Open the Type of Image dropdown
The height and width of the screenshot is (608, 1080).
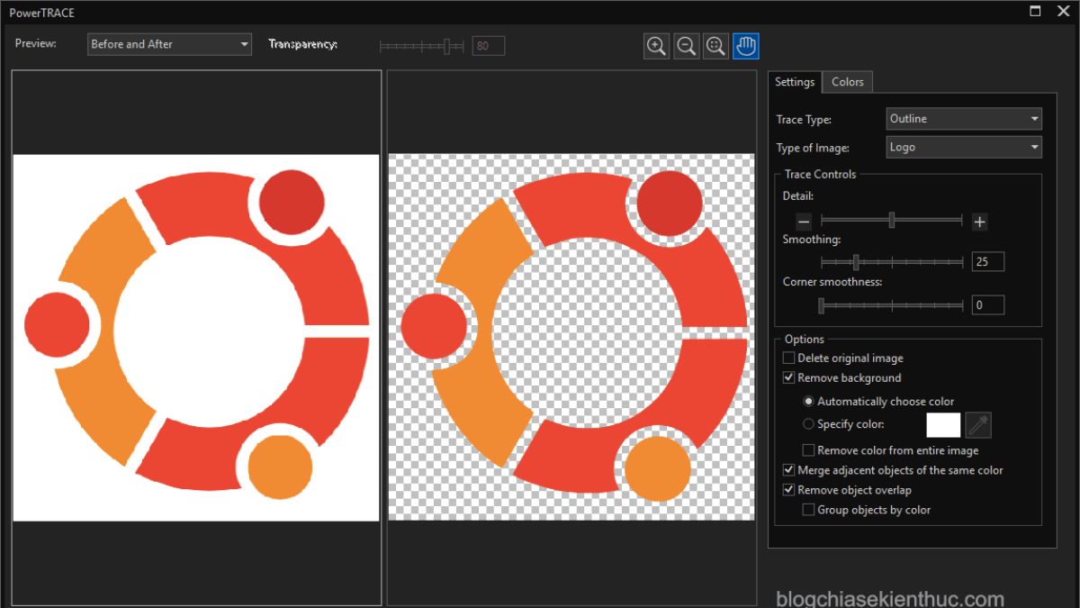(x=964, y=147)
